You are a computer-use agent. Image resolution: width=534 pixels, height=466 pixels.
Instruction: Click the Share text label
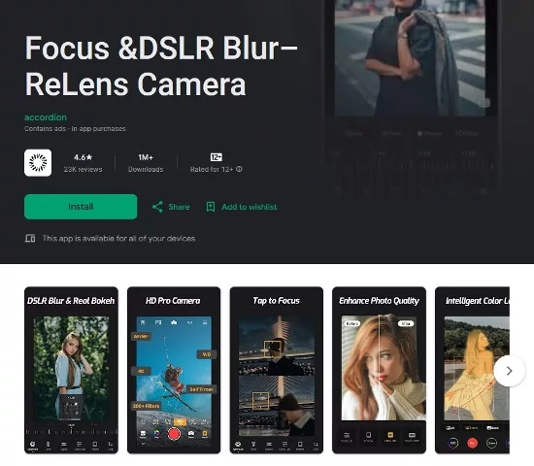(180, 207)
